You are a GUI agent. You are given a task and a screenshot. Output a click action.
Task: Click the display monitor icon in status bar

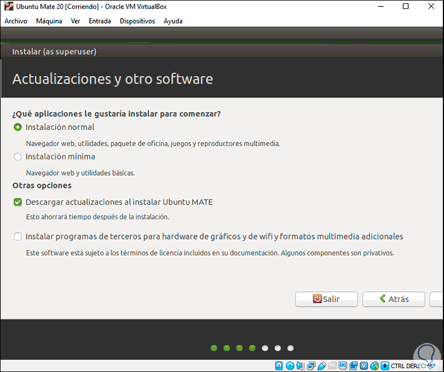click(343, 365)
